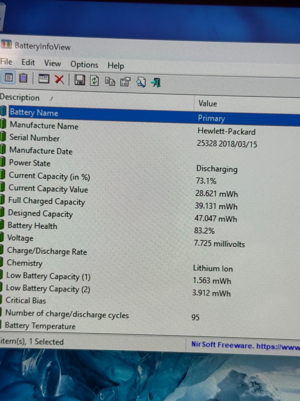Select the Low Battery Capacity (2) row
This screenshot has height=401, width=300.
150,291
